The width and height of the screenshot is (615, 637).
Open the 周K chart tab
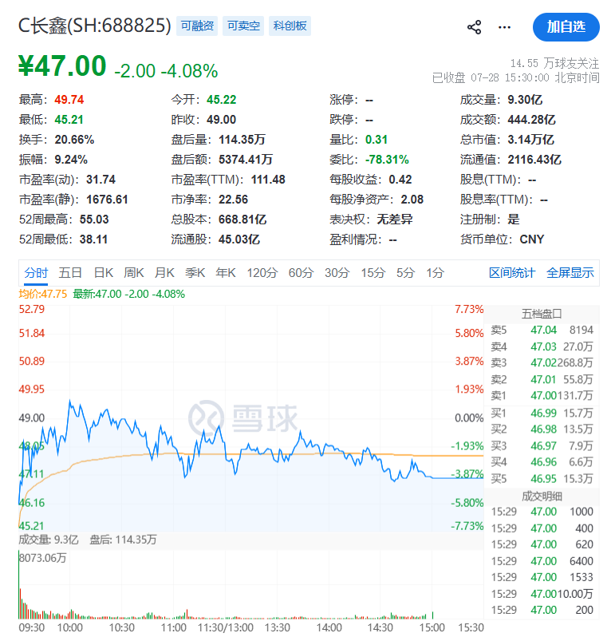[134, 272]
